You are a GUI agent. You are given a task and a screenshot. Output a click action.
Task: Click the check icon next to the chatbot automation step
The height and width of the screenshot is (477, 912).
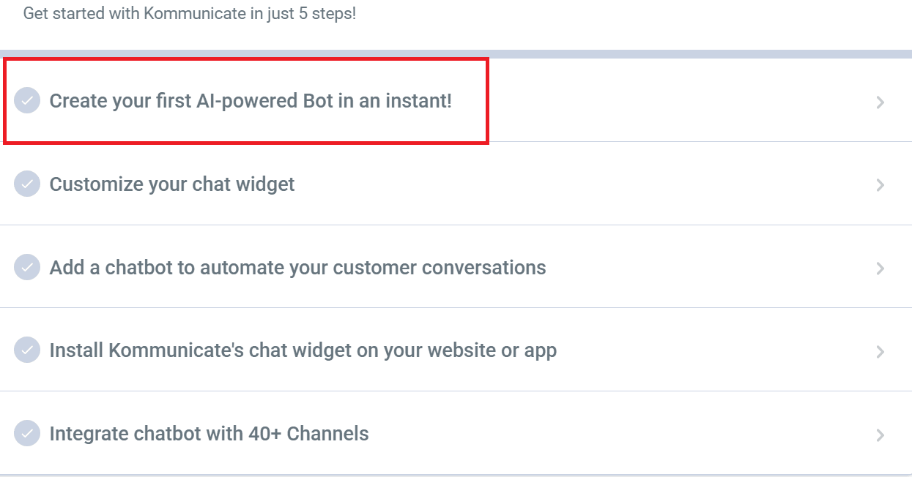pyautogui.click(x=27, y=268)
